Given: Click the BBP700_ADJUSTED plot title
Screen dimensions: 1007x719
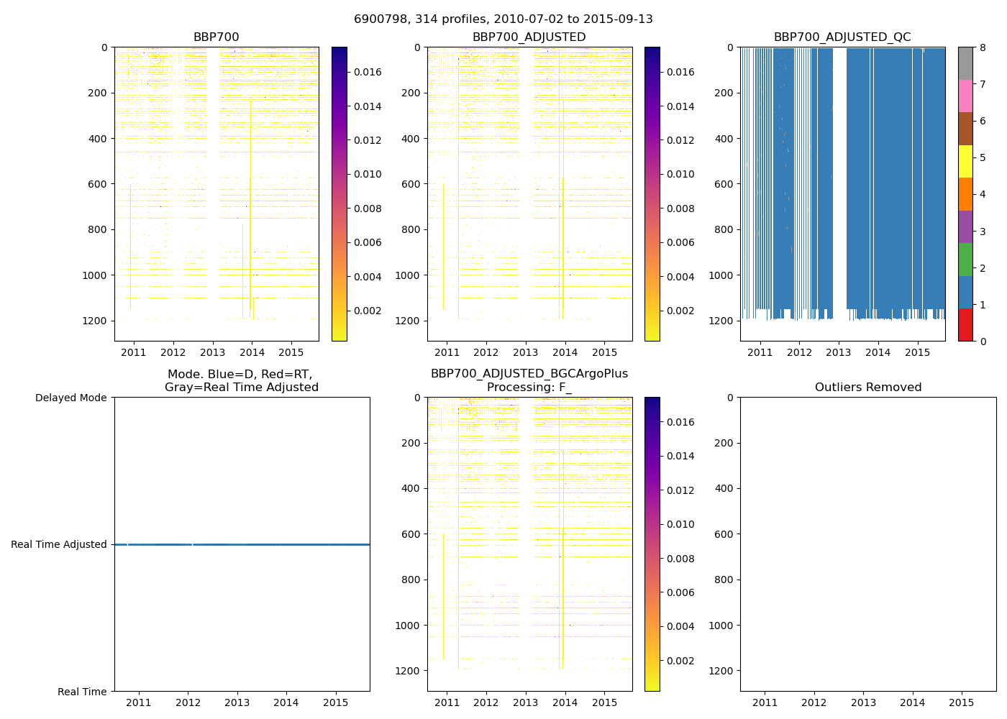Looking at the screenshot, I should pos(529,37).
